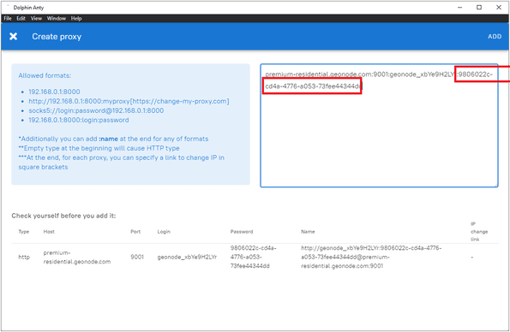Screen dimensions: 510x332
Task: Click the 9001 port cell
Action: click(x=137, y=257)
